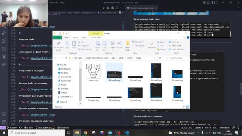Open address bar history dropdown
Viewport: 242px width, 136px height.
tap(155, 58)
